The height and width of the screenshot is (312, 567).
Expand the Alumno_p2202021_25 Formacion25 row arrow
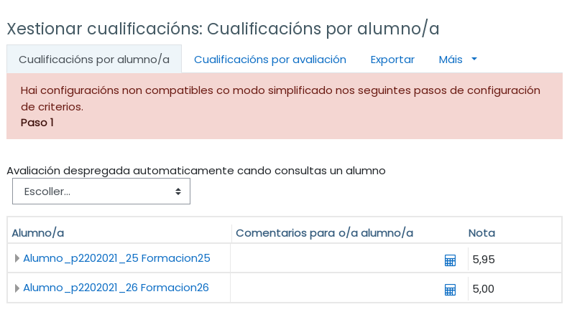click(x=17, y=259)
